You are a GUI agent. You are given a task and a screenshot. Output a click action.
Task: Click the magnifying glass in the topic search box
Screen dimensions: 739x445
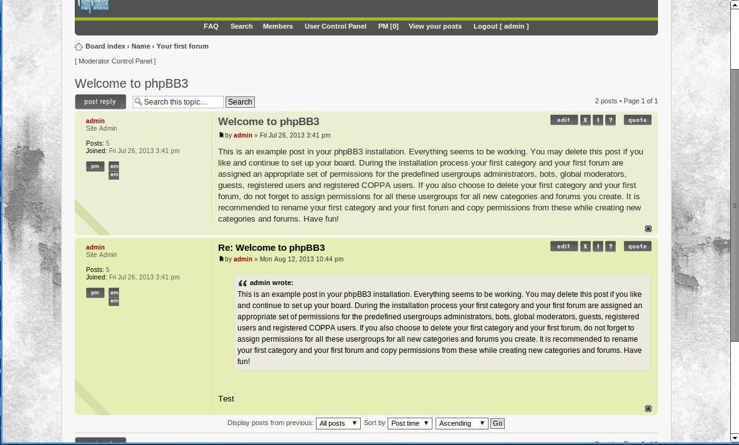click(138, 101)
